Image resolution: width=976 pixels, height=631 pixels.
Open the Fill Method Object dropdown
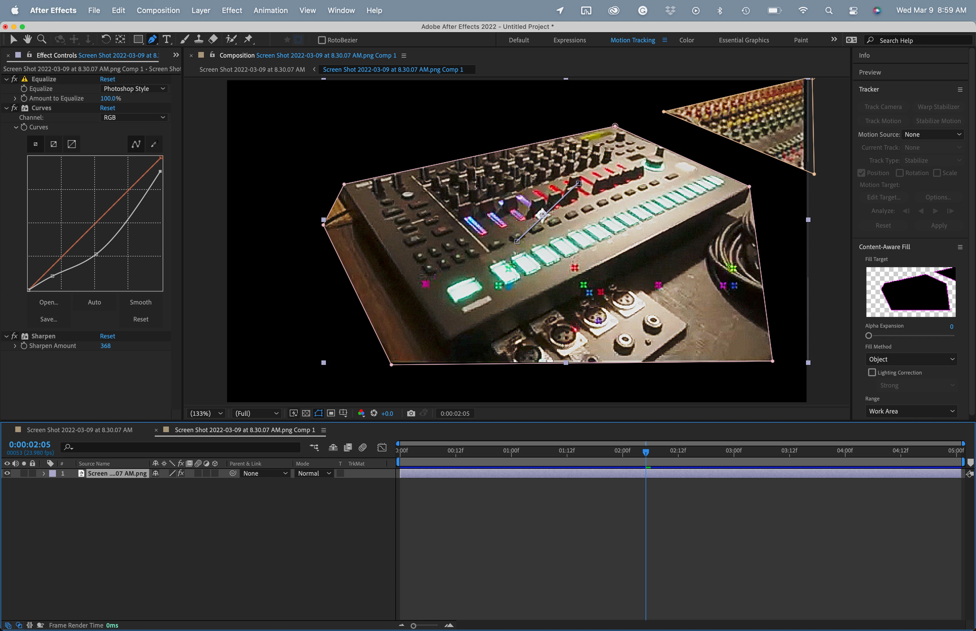click(911, 359)
